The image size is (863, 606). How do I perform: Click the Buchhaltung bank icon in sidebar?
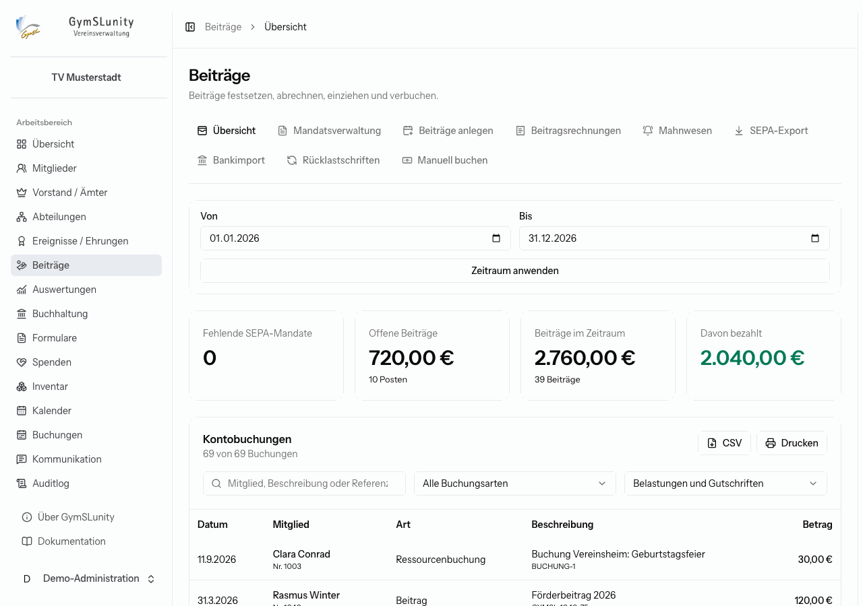tap(22, 314)
